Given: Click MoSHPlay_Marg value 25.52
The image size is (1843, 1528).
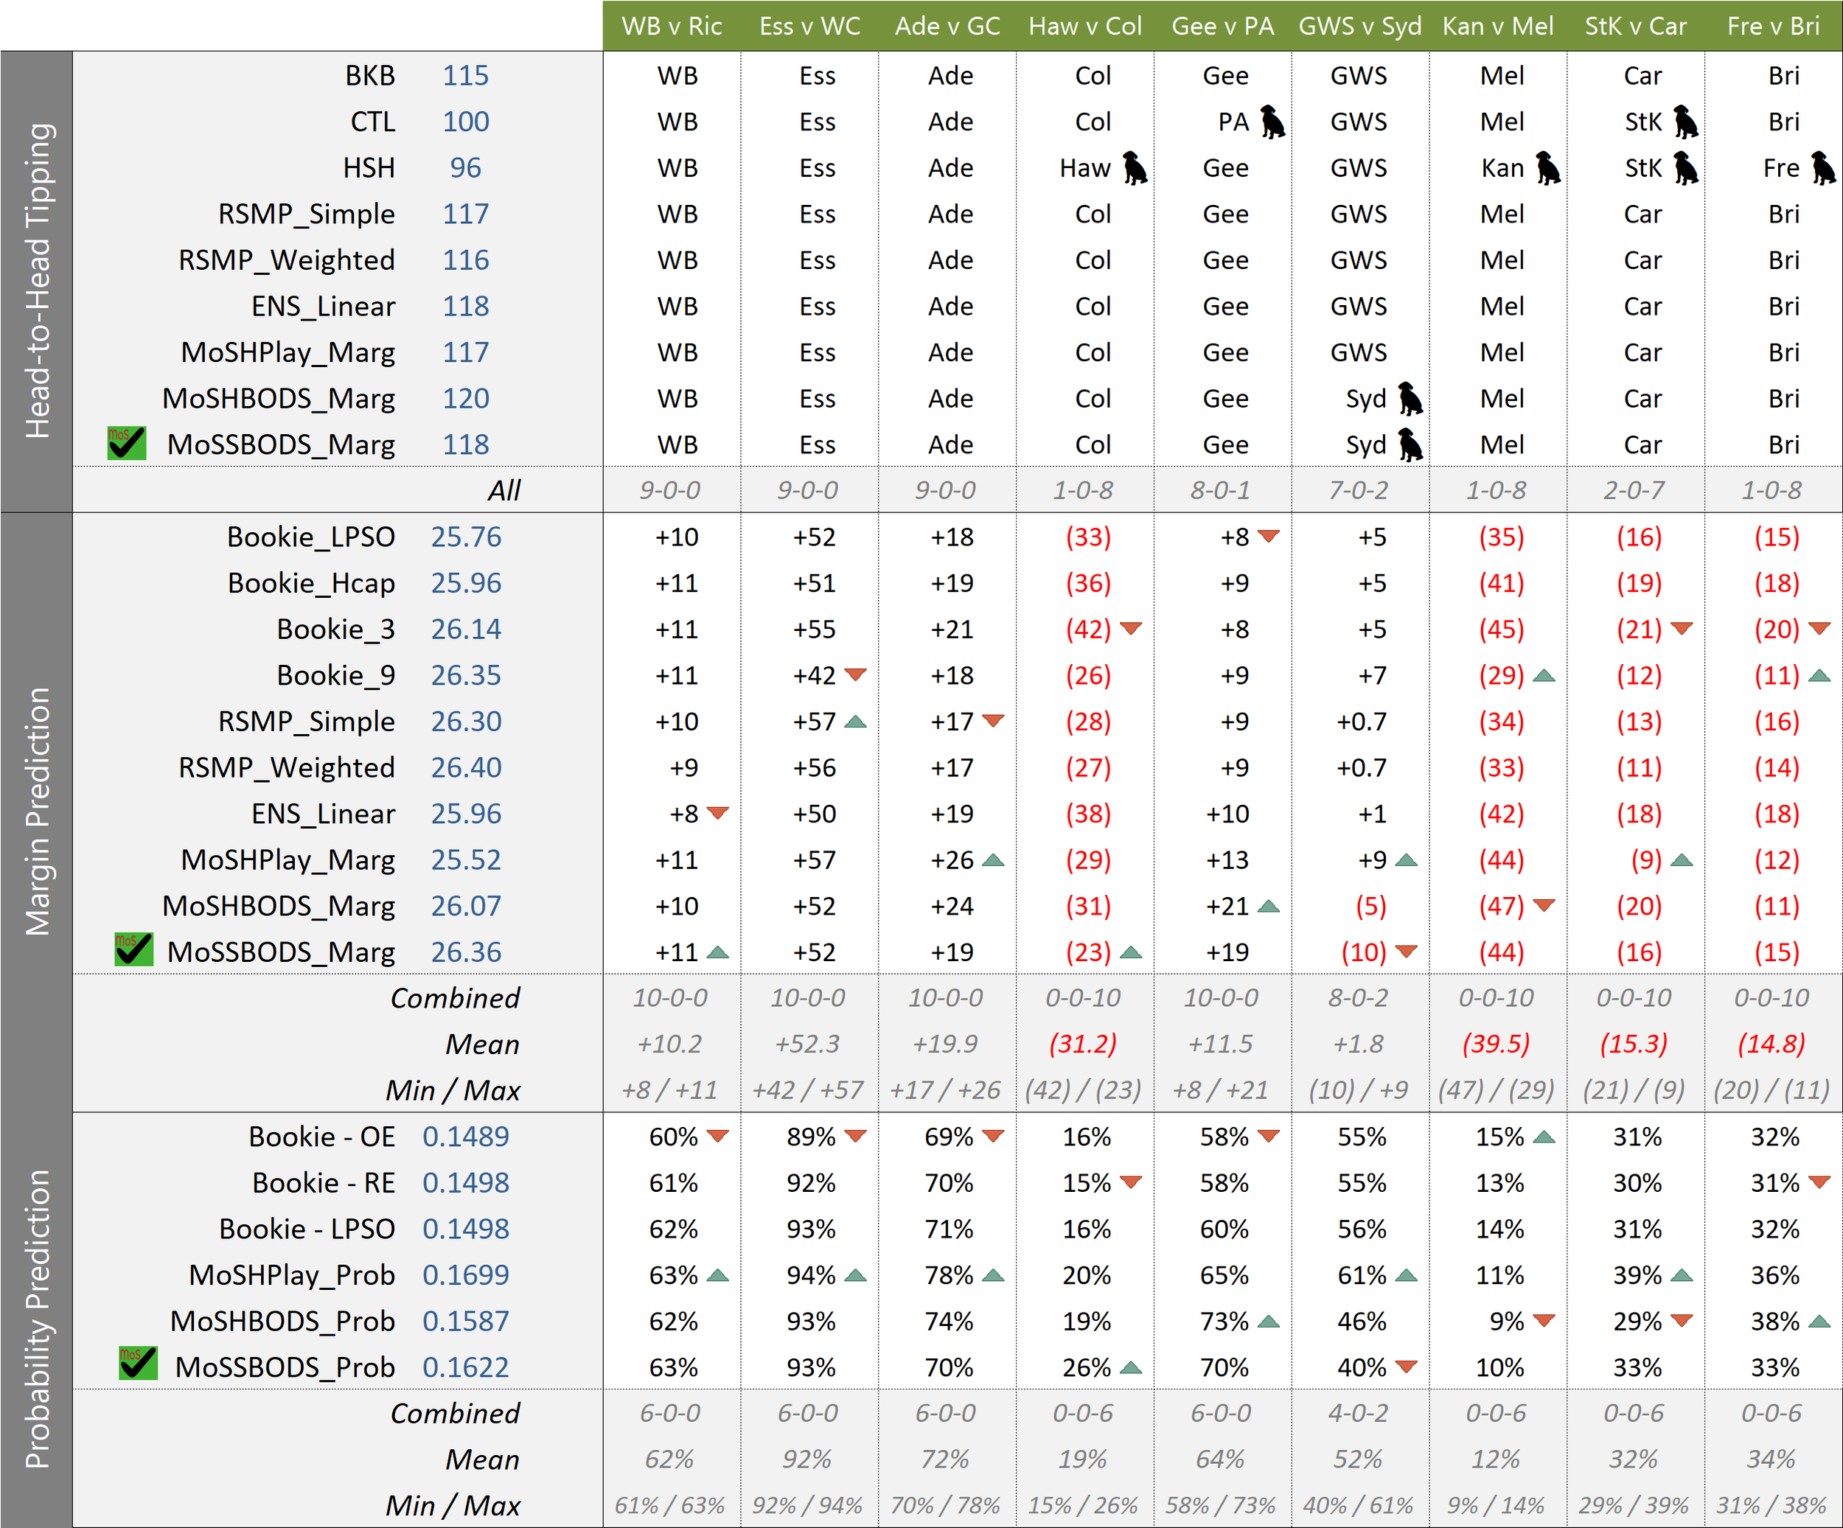Looking at the screenshot, I should [x=466, y=860].
